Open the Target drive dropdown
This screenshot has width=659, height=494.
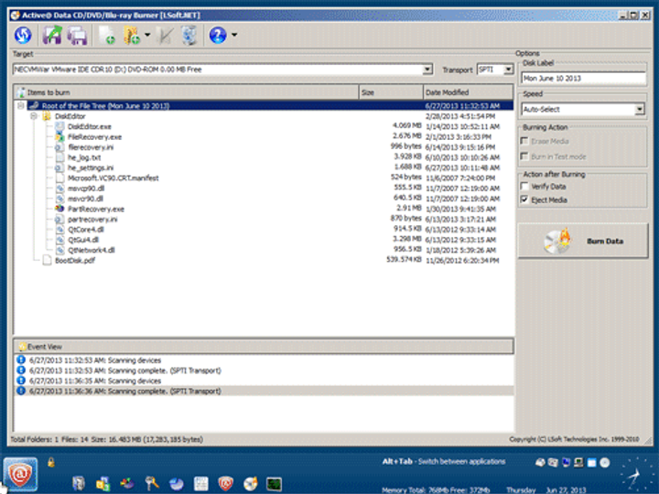point(427,70)
